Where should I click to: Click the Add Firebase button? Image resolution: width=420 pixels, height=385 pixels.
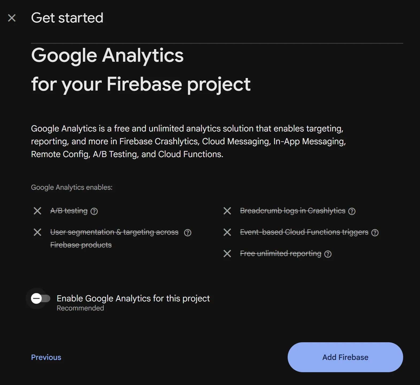tap(345, 357)
